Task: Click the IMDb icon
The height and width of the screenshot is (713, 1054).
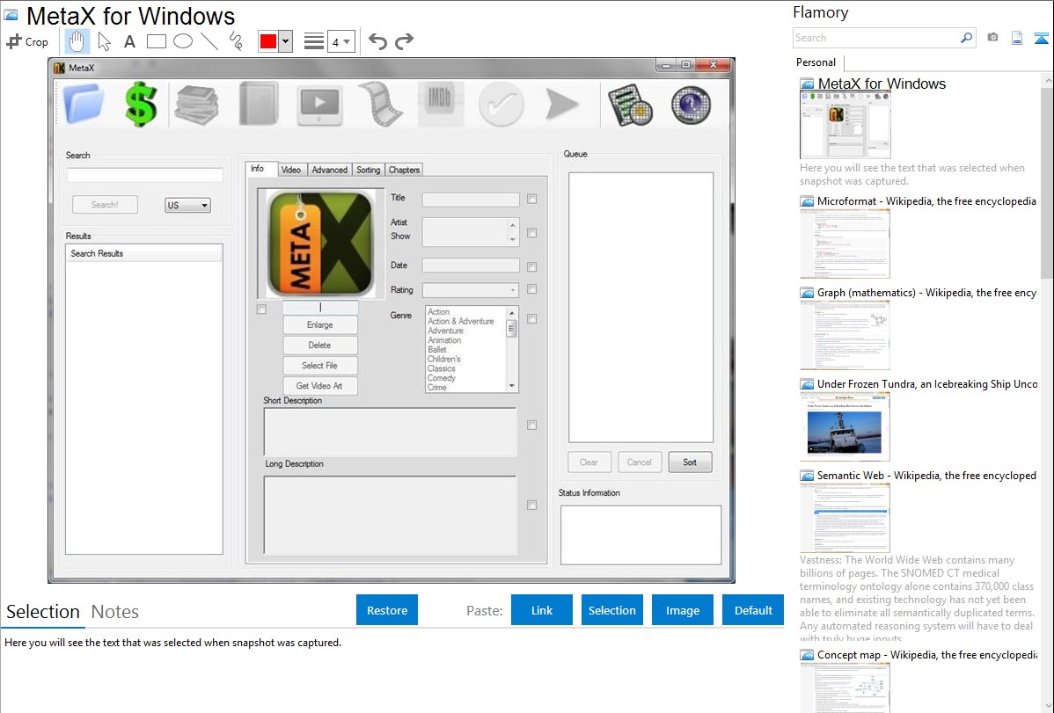Action: [440, 104]
